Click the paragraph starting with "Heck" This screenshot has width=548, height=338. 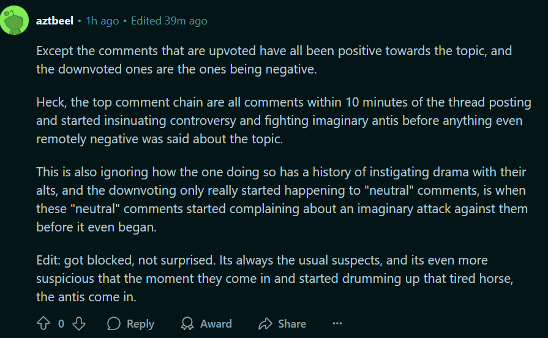[x=283, y=120]
